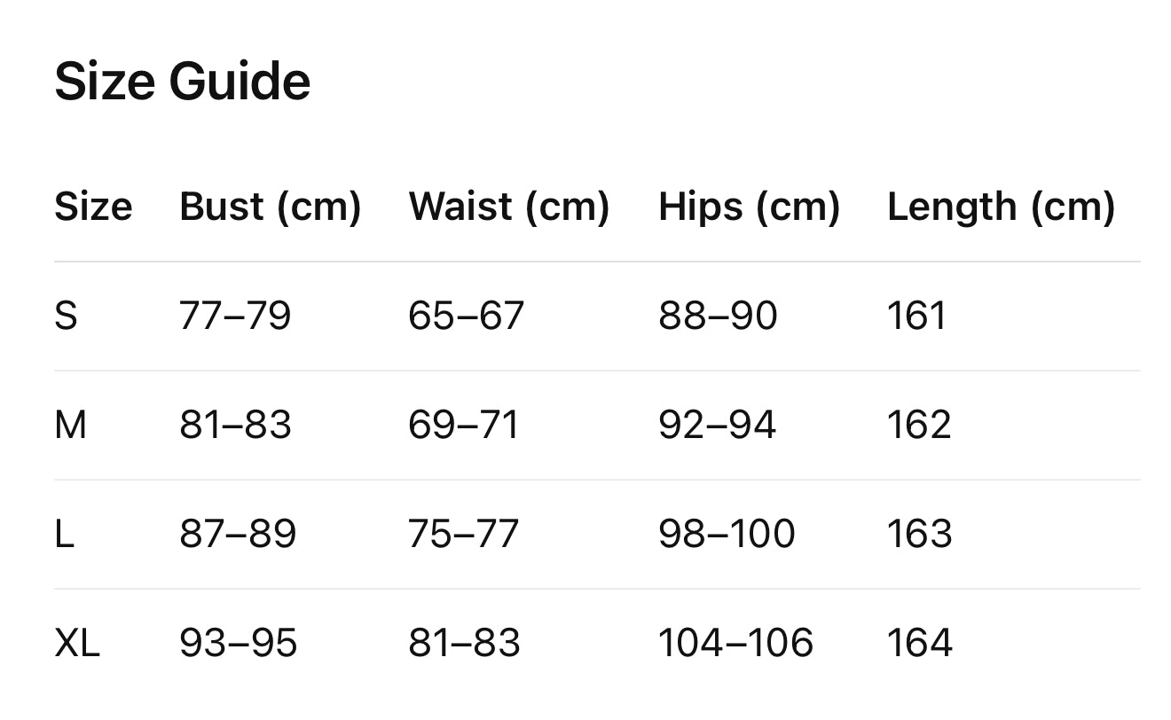Select the 104–106 hips value
Image resolution: width=1171 pixels, height=720 pixels.
click(735, 643)
